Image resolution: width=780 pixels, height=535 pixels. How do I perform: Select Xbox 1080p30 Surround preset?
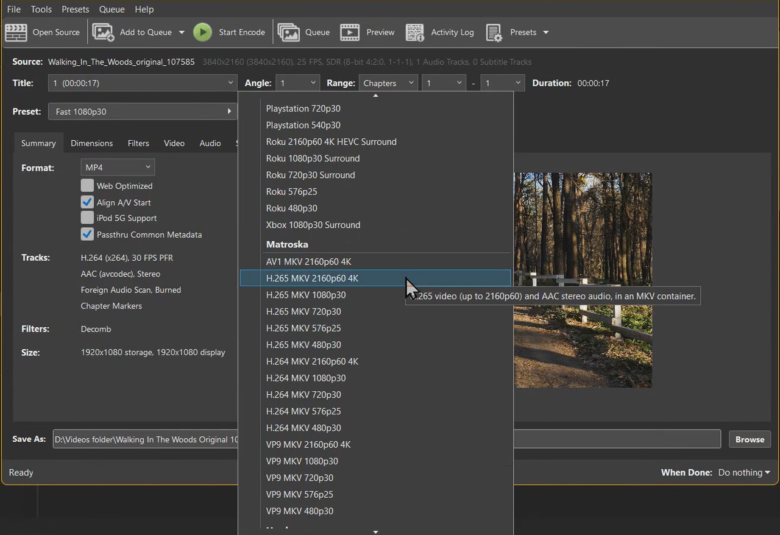[x=375, y=225]
